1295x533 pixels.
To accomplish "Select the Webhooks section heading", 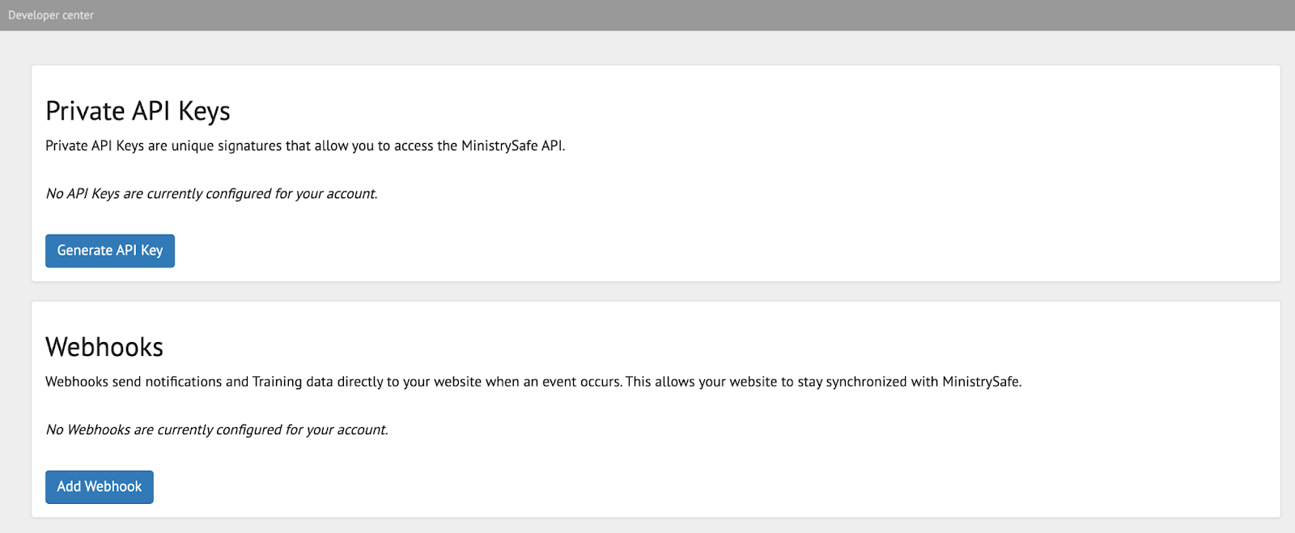I will point(104,347).
